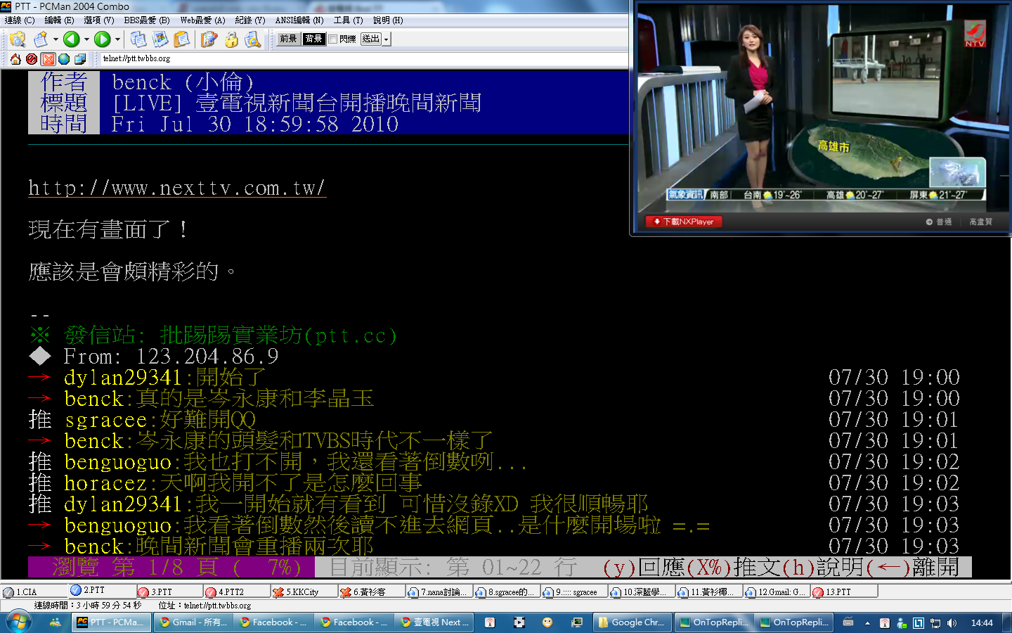Click the globe icon near address bar
Screen dimensions: 1012x633
pos(64,59)
